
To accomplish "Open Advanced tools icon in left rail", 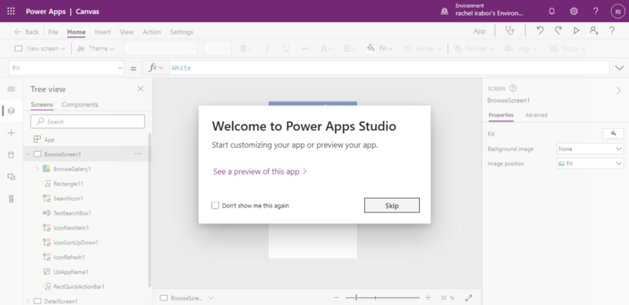I will point(11,199).
